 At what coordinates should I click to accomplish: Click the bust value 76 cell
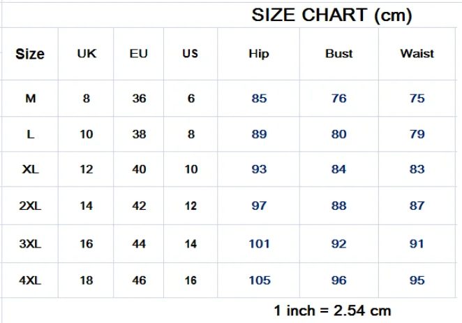point(339,99)
